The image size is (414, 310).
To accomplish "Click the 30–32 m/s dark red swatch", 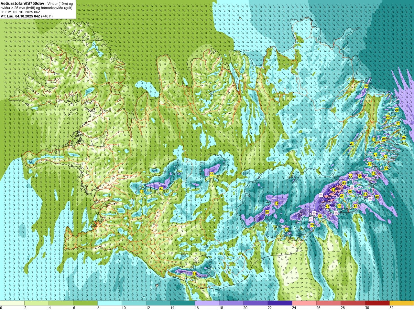I will coord(377,303).
